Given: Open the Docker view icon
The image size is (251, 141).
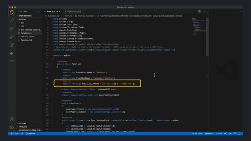Looking at the screenshot, I should pos(12,53).
